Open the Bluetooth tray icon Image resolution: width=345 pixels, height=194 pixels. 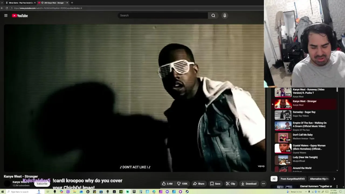click(x=316, y=192)
